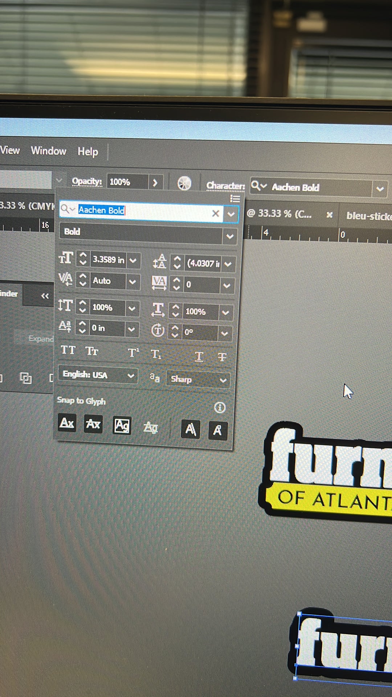Viewport: 392px width, 697px height.
Task: Edit the 4.0307 leading value
Action: [x=203, y=264]
